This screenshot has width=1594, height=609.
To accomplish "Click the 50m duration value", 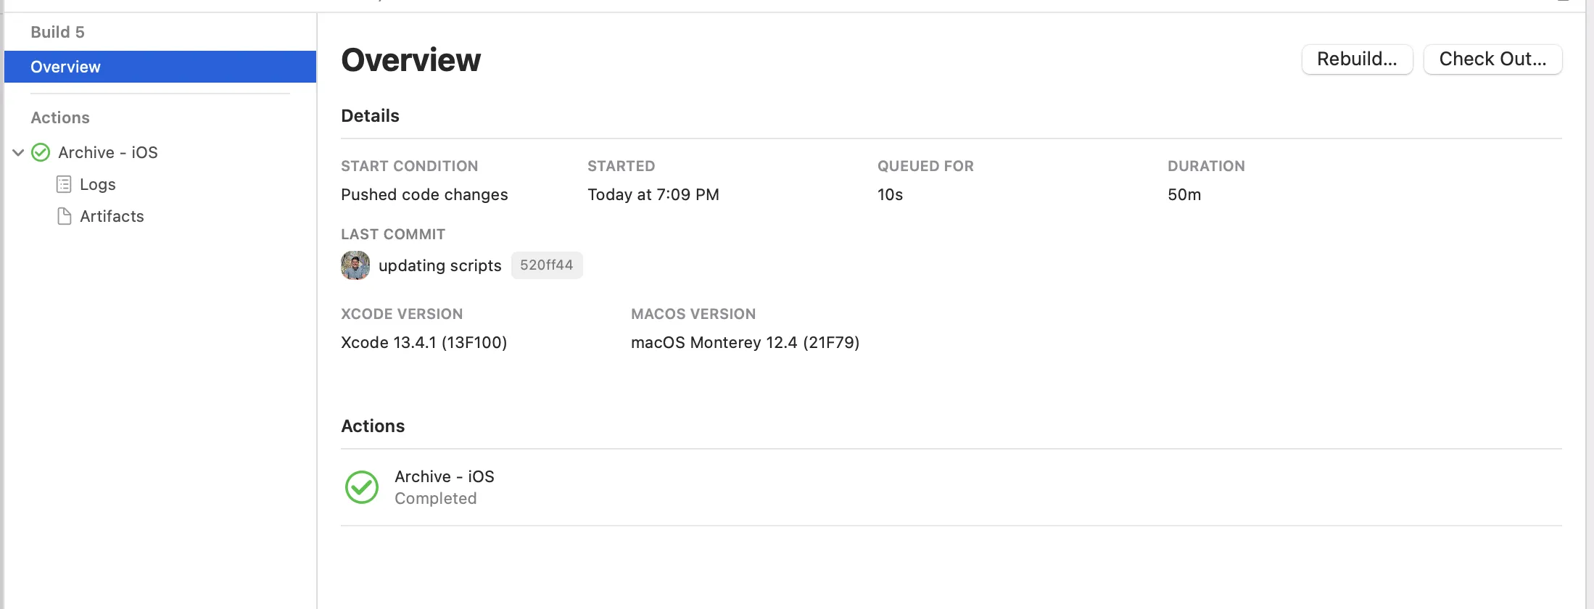I will click(x=1184, y=194).
